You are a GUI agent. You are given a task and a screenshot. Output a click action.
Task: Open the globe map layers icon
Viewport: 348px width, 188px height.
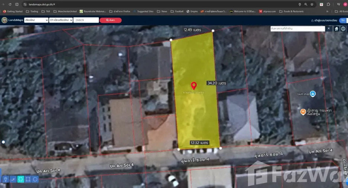click(x=343, y=29)
